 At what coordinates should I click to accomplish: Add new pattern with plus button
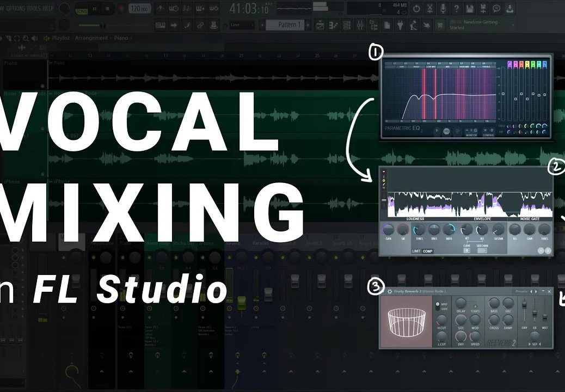pos(308,25)
